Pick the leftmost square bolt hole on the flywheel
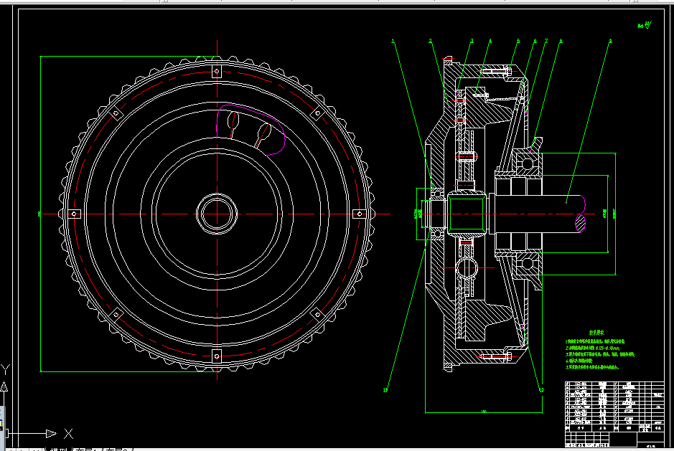 click(x=74, y=214)
